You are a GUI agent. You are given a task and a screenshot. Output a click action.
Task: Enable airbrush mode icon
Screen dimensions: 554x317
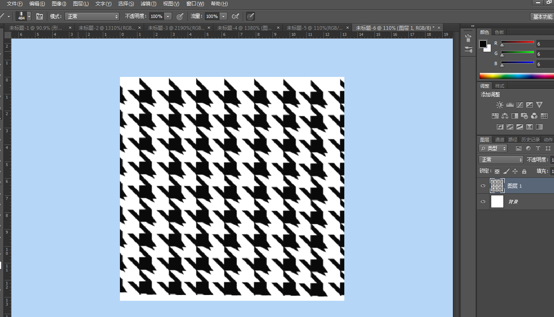tap(235, 16)
